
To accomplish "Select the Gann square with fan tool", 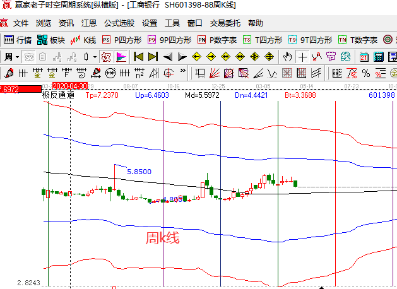I will pyautogui.click(x=229, y=73).
